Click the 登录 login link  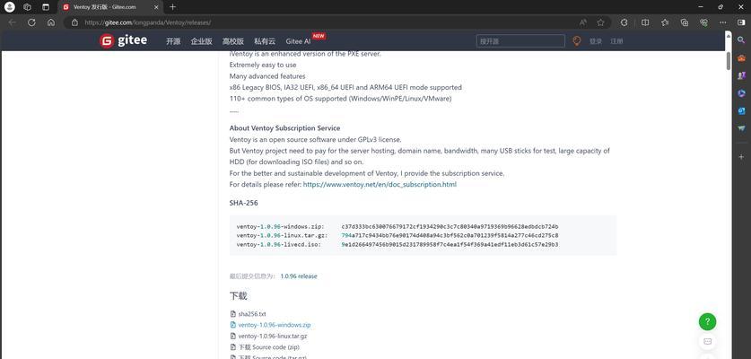click(x=596, y=41)
